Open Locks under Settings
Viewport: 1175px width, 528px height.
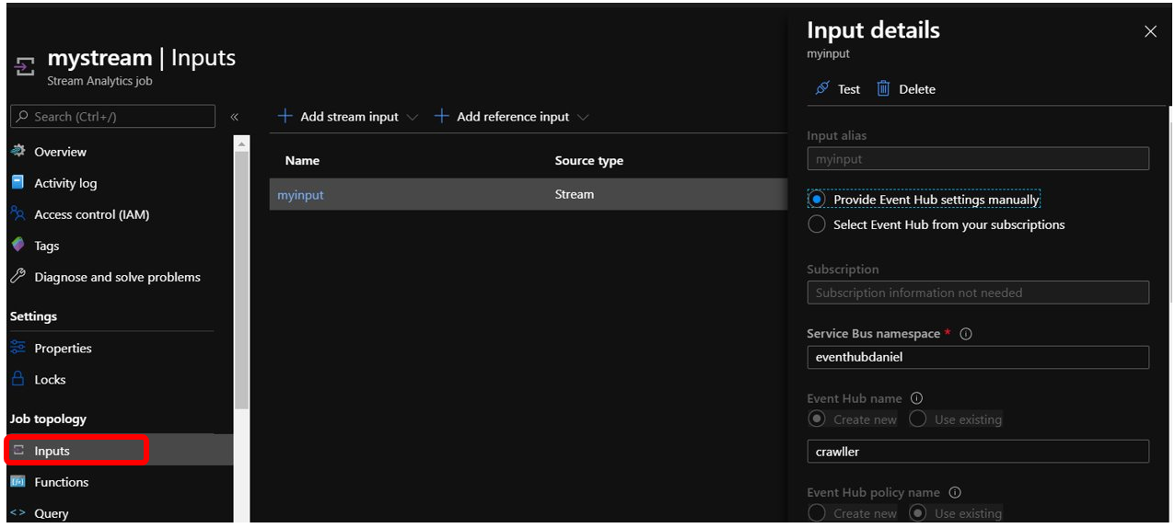click(50, 379)
